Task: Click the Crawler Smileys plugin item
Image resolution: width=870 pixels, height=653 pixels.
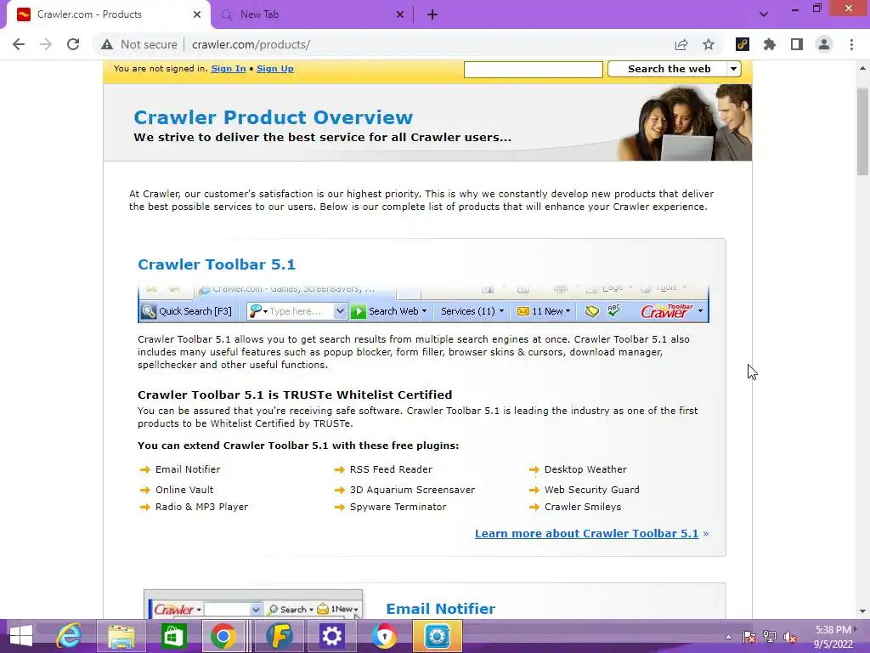Action: click(583, 507)
